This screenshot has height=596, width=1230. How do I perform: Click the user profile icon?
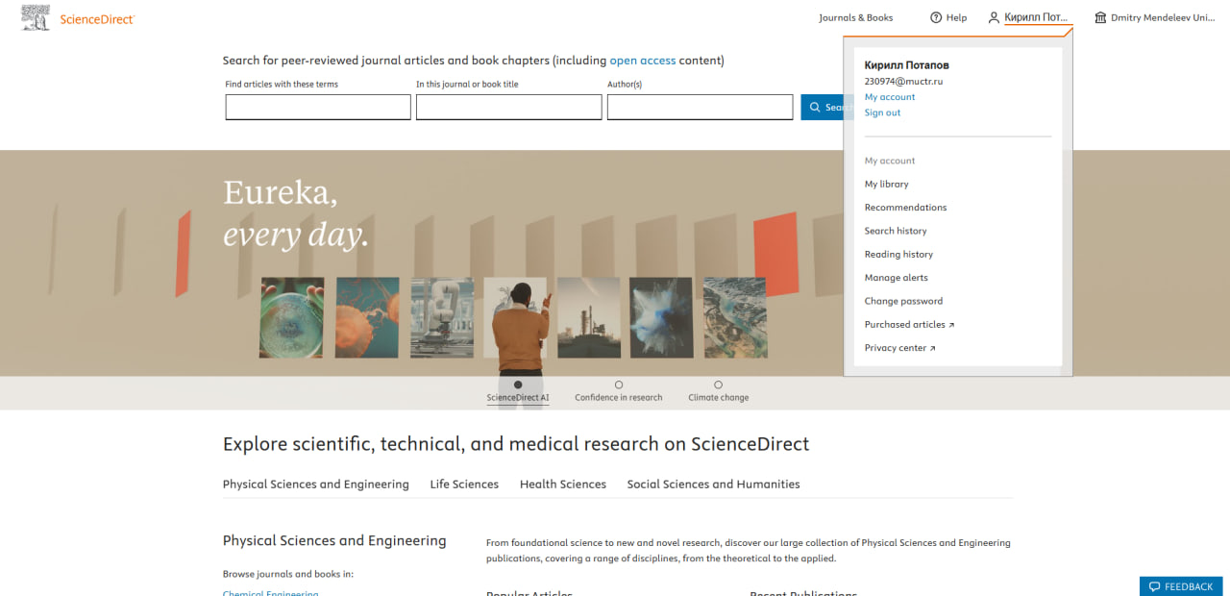994,17
